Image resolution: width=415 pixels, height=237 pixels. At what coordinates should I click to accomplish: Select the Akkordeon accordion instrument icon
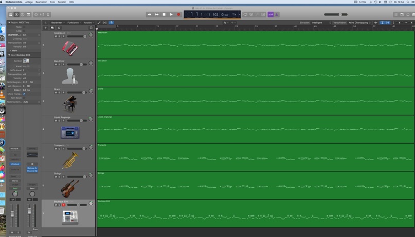70,48
